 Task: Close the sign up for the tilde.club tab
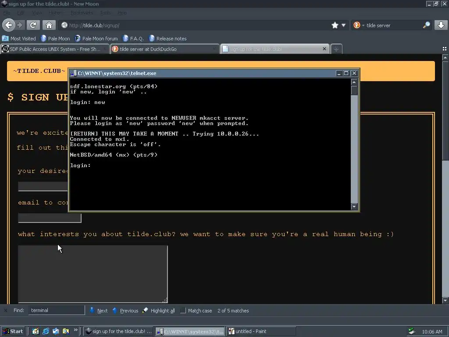tap(324, 49)
